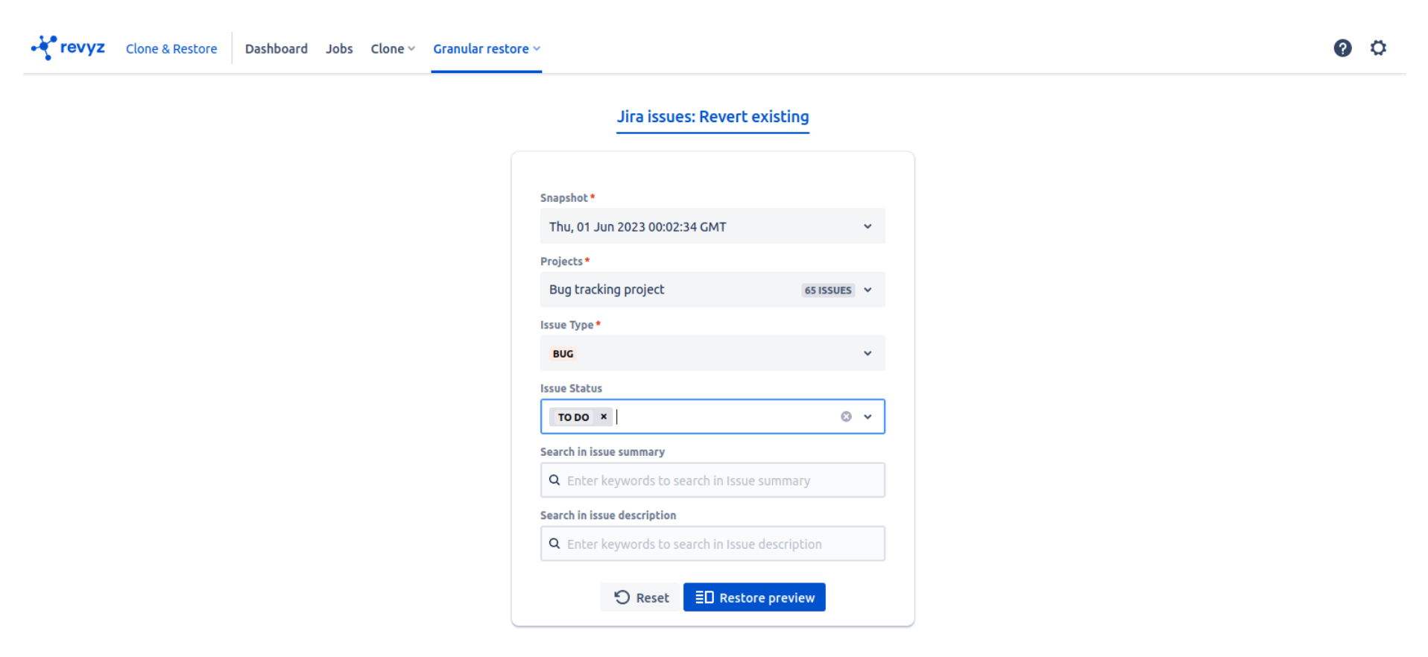Open the Projects dropdown chevron
Screen dimensions: 1428x657
(868, 290)
